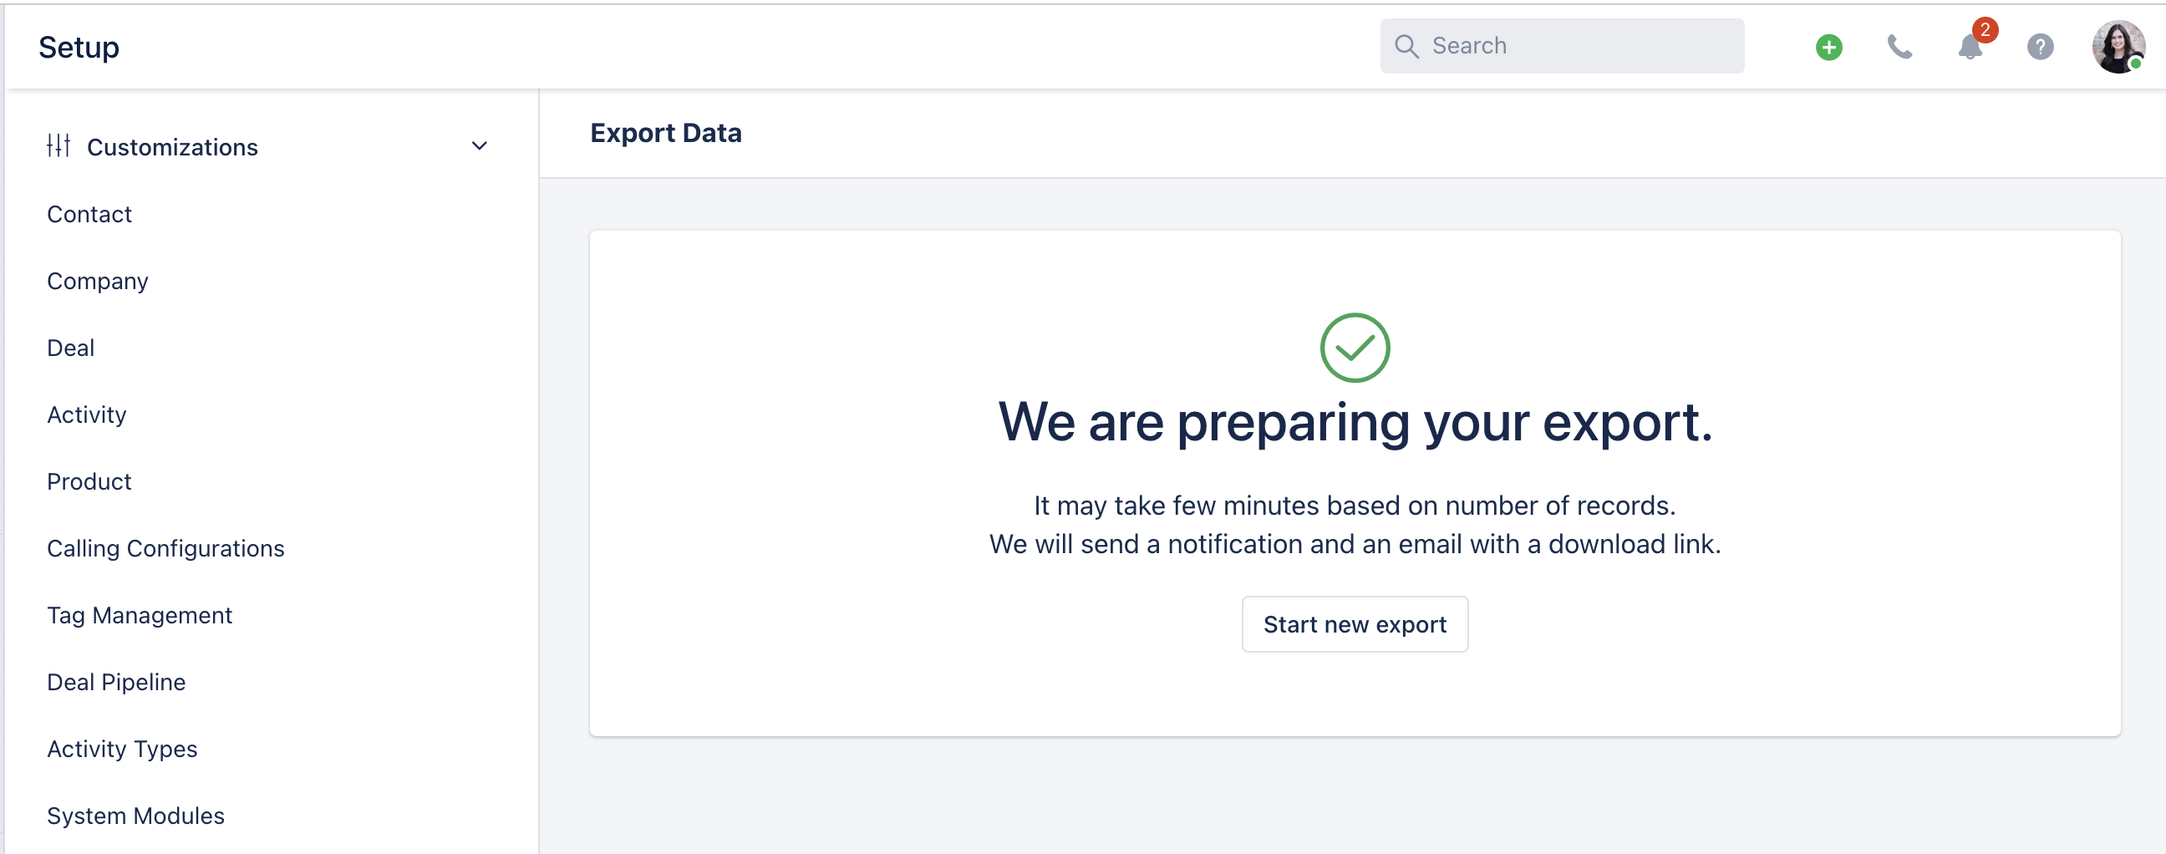Image resolution: width=2166 pixels, height=854 pixels.
Task: Open Calling Configurations
Action: [x=165, y=549]
